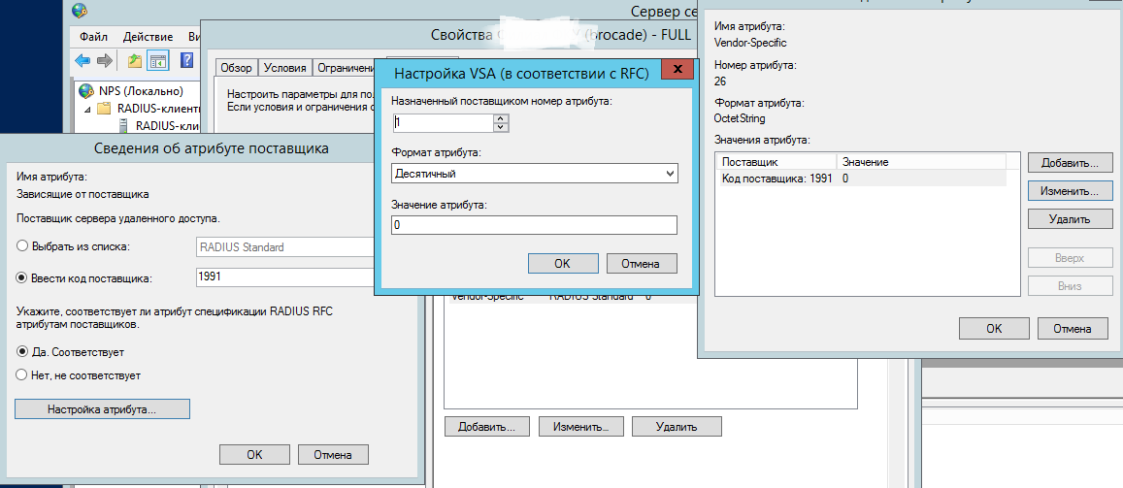This screenshot has width=1123, height=488.
Task: Open the Файл menu
Action: click(x=93, y=36)
